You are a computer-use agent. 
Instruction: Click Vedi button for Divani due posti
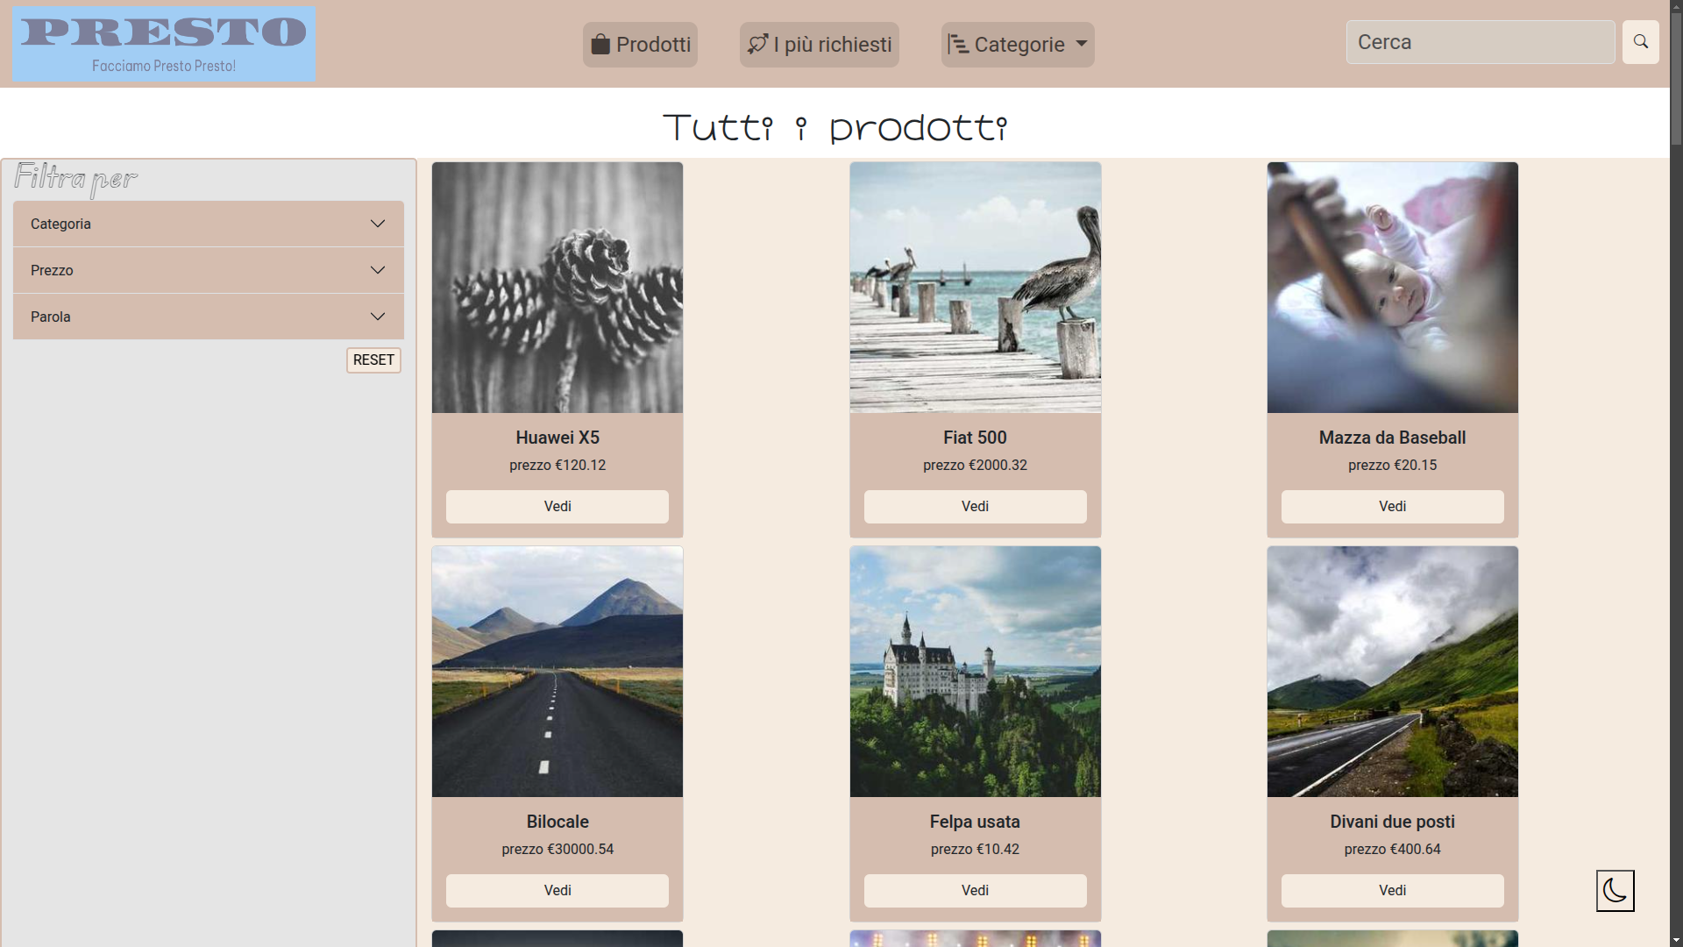point(1392,891)
